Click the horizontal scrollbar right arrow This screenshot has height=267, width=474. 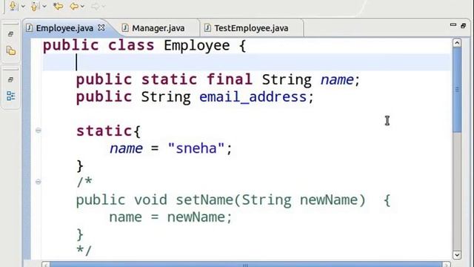coord(446,265)
